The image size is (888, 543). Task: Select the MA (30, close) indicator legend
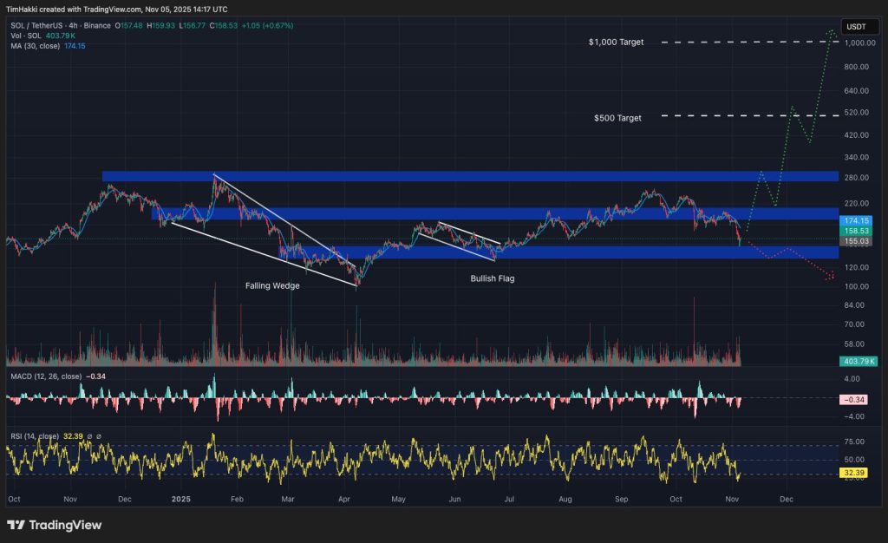tap(35, 46)
